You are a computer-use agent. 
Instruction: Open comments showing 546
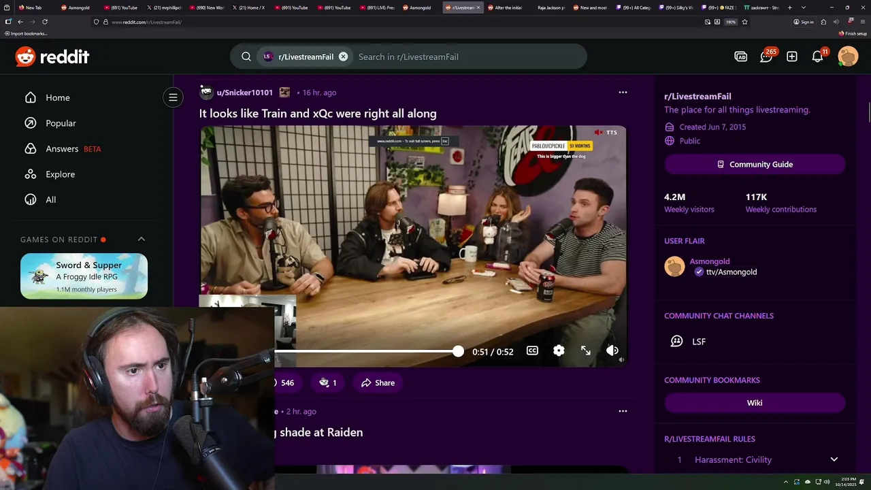pyautogui.click(x=286, y=382)
